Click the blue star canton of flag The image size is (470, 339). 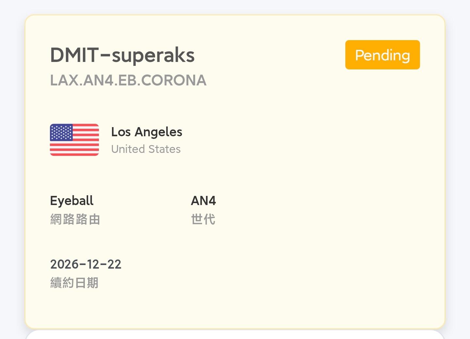click(x=61, y=132)
